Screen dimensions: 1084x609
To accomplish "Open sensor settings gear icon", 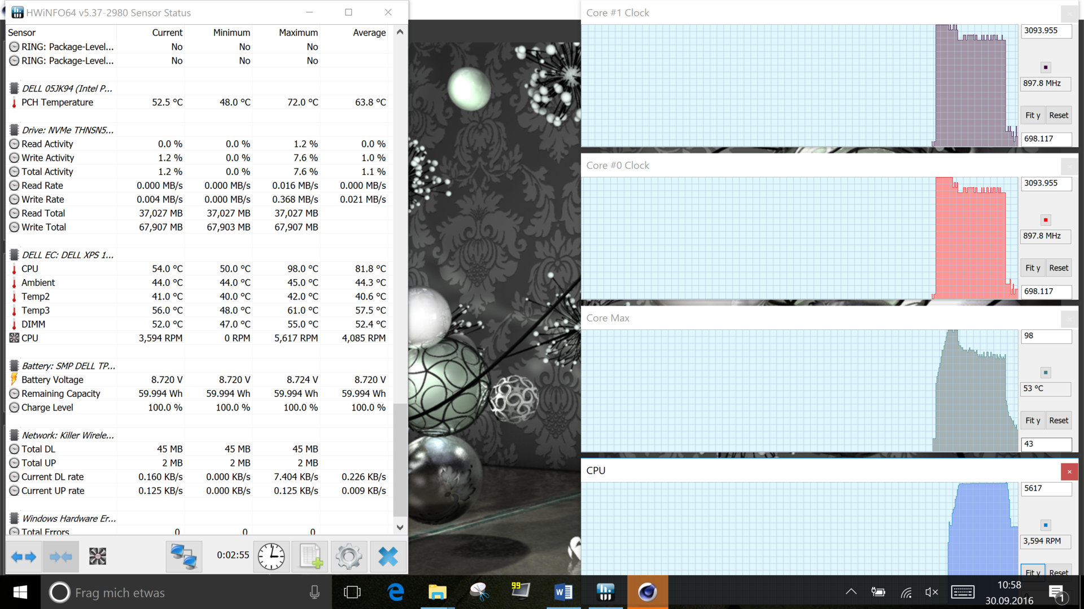I will [349, 557].
